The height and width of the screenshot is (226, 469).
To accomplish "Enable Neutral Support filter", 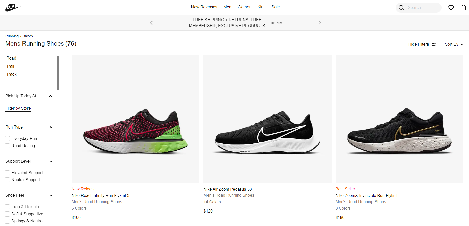I will click(x=7, y=180).
